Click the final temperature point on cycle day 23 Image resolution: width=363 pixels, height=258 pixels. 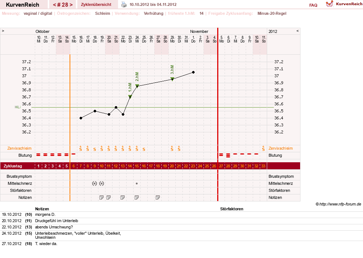point(193,72)
